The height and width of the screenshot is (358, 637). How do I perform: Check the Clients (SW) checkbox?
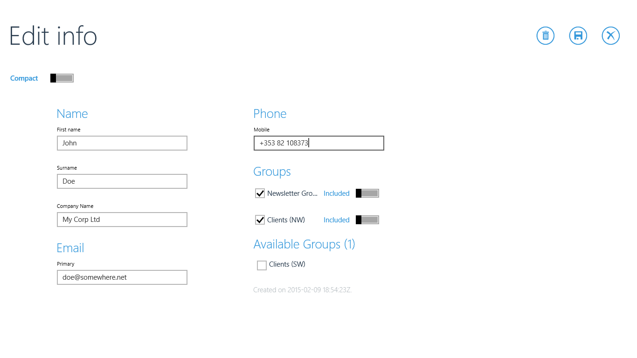262,265
